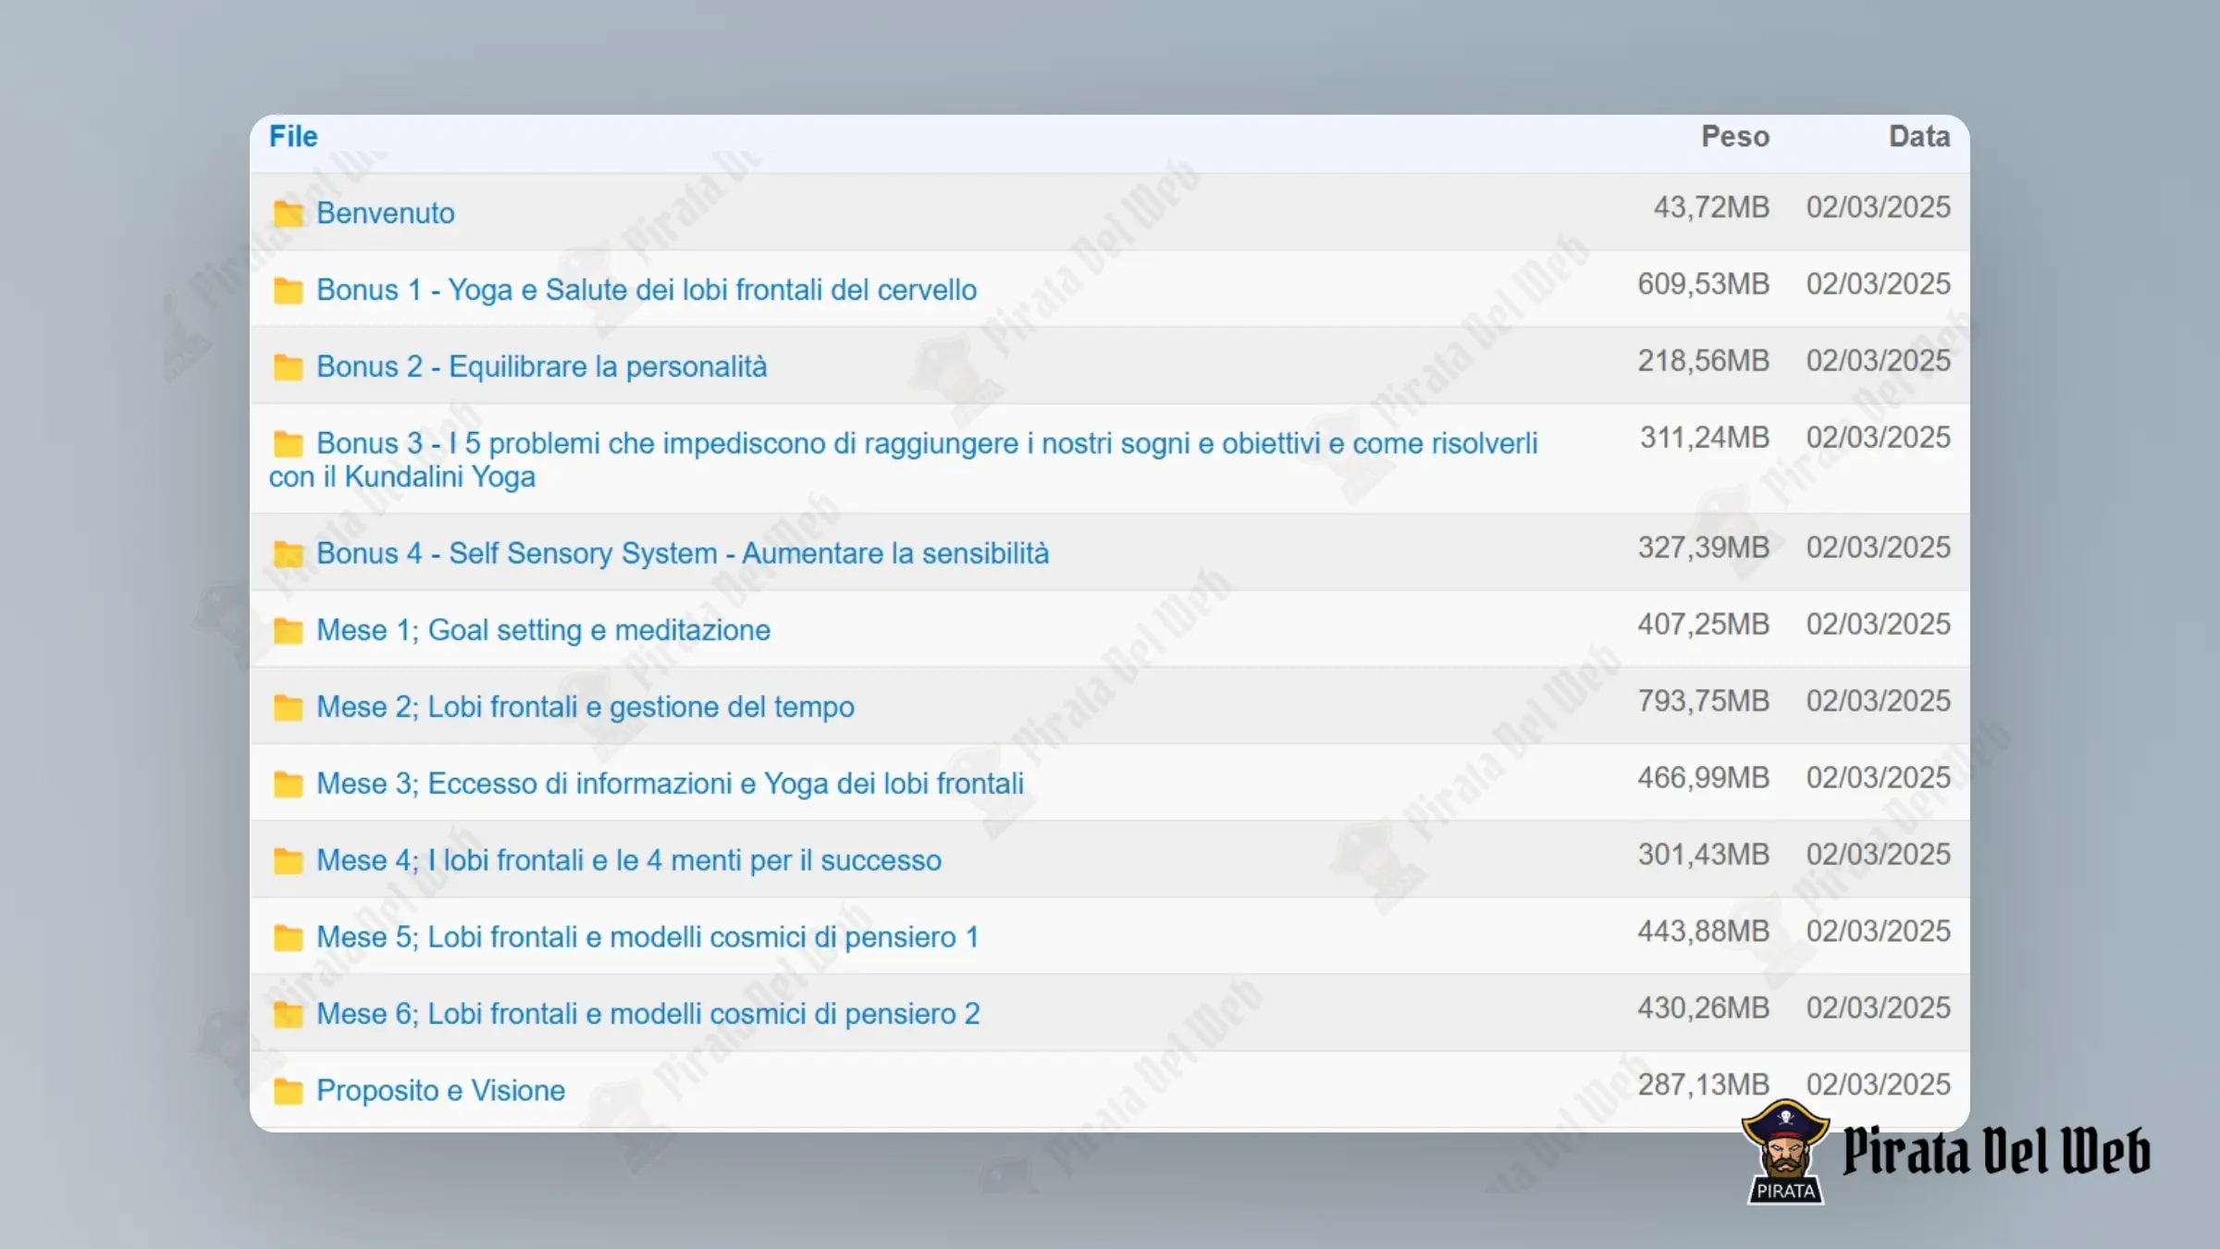Open Mese 4; le 4 menti per il successo
The image size is (2220, 1249).
[x=629, y=860]
